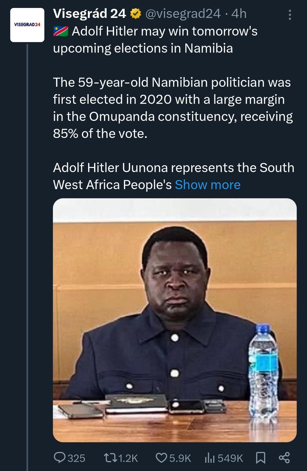Click the reply speech bubble icon

coord(59,458)
